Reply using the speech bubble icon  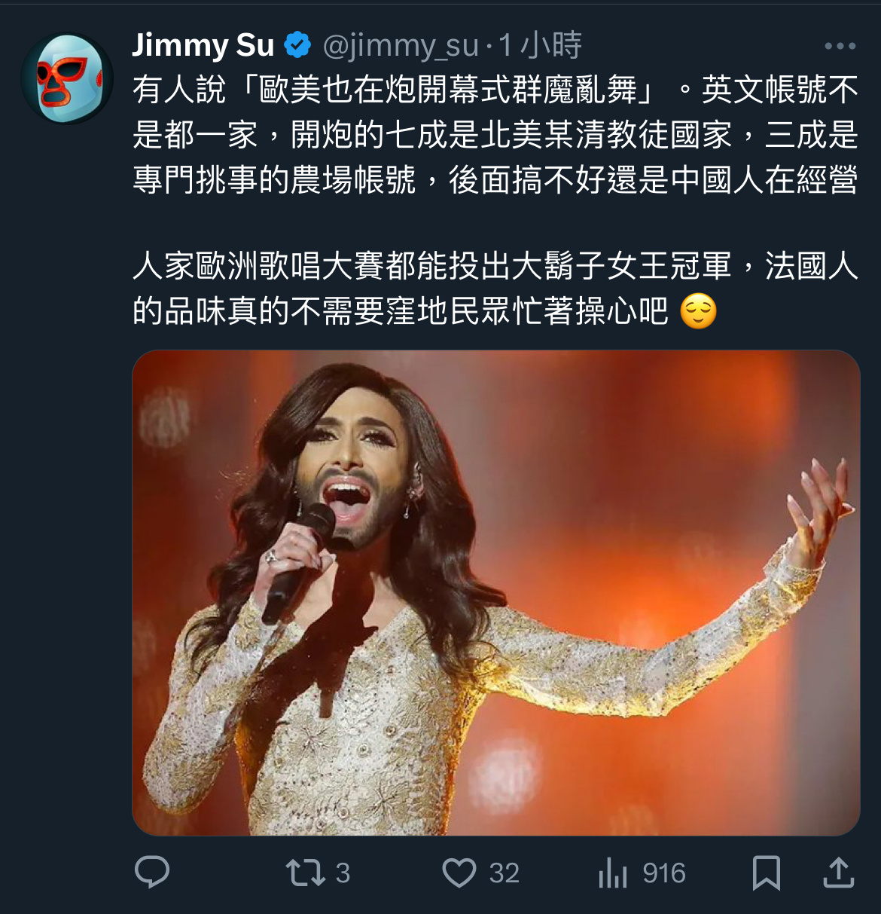152,873
